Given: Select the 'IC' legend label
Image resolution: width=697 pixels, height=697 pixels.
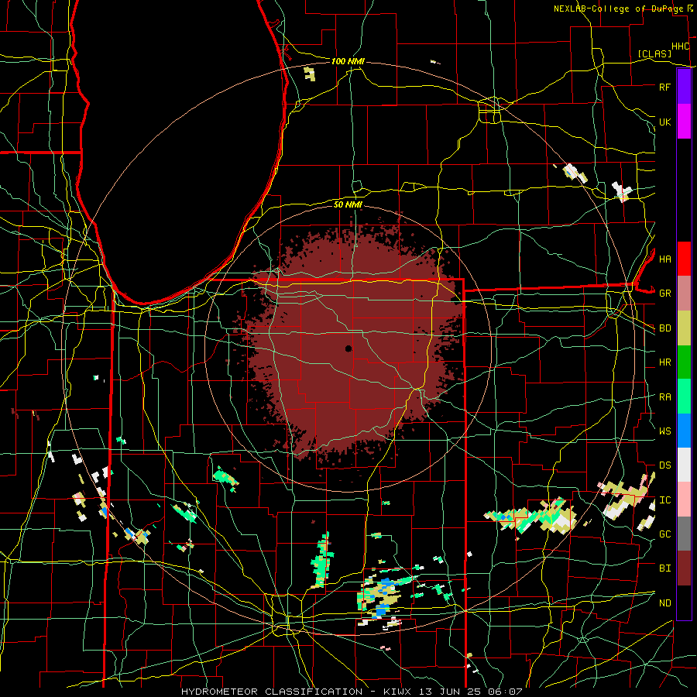Looking at the screenshot, I should point(664,500).
